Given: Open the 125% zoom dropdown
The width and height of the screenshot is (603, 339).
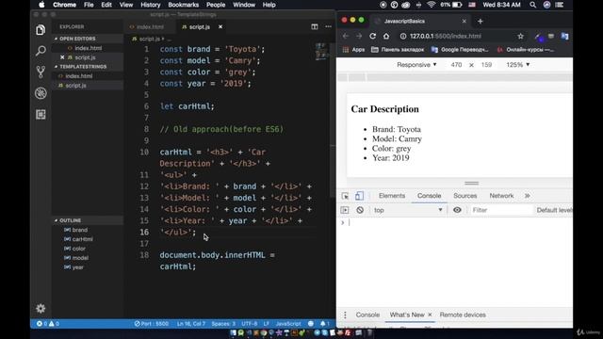Looking at the screenshot, I should pos(517,65).
